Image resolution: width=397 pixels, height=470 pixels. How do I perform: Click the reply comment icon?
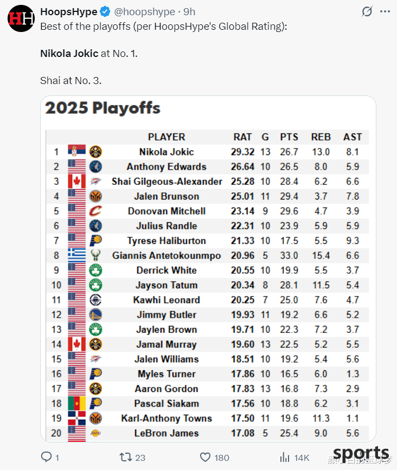click(x=46, y=457)
